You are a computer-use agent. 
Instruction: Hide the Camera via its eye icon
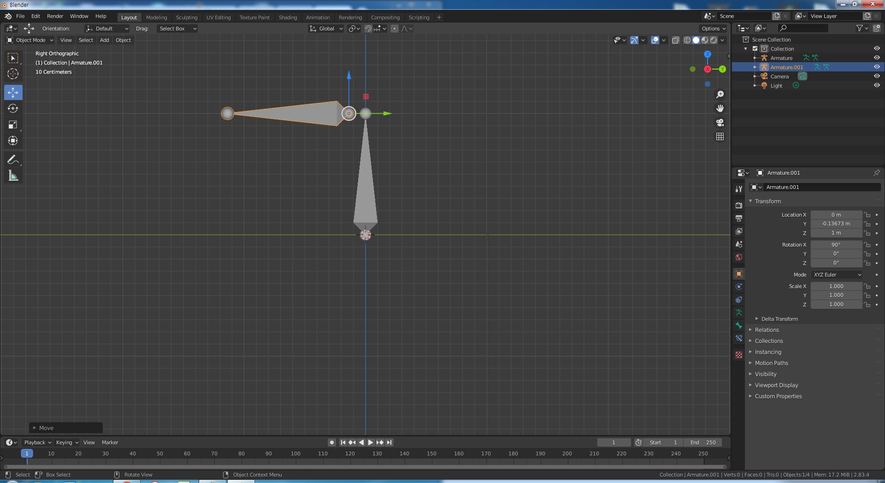click(877, 76)
